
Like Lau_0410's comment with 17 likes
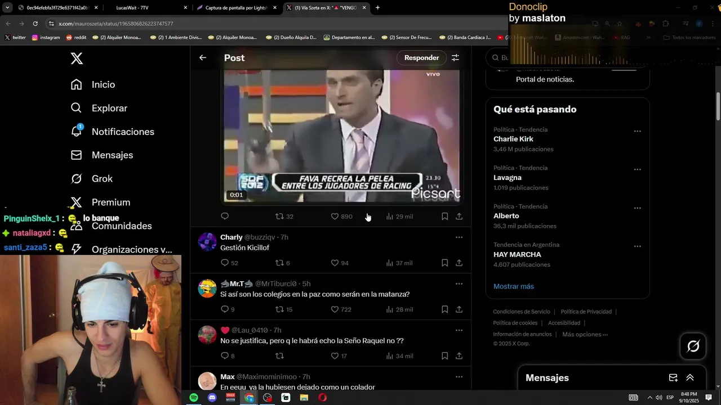339,355
